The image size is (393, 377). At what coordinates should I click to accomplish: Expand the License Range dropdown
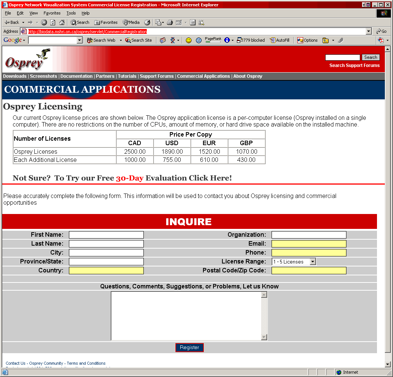point(313,262)
